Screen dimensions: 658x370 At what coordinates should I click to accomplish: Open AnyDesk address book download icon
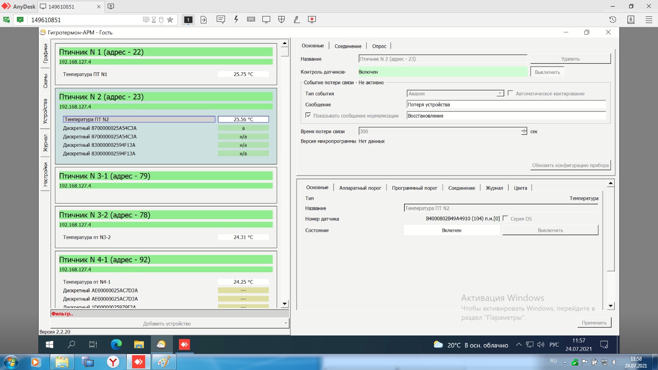click(631, 19)
